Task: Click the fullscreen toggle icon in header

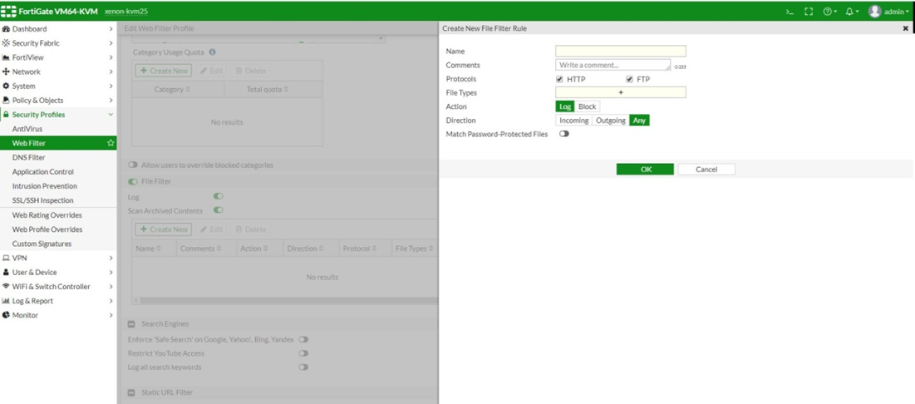Action: point(809,12)
